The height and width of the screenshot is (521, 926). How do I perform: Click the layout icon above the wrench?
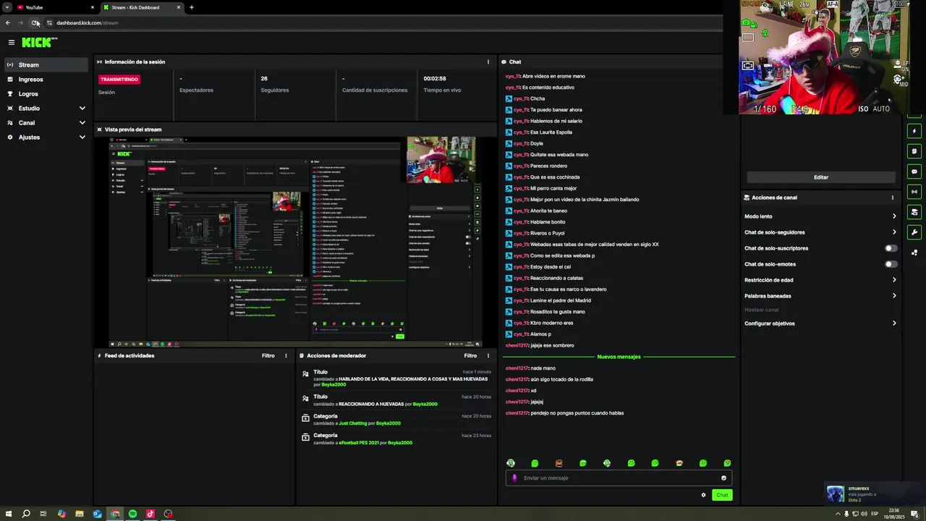click(x=914, y=212)
